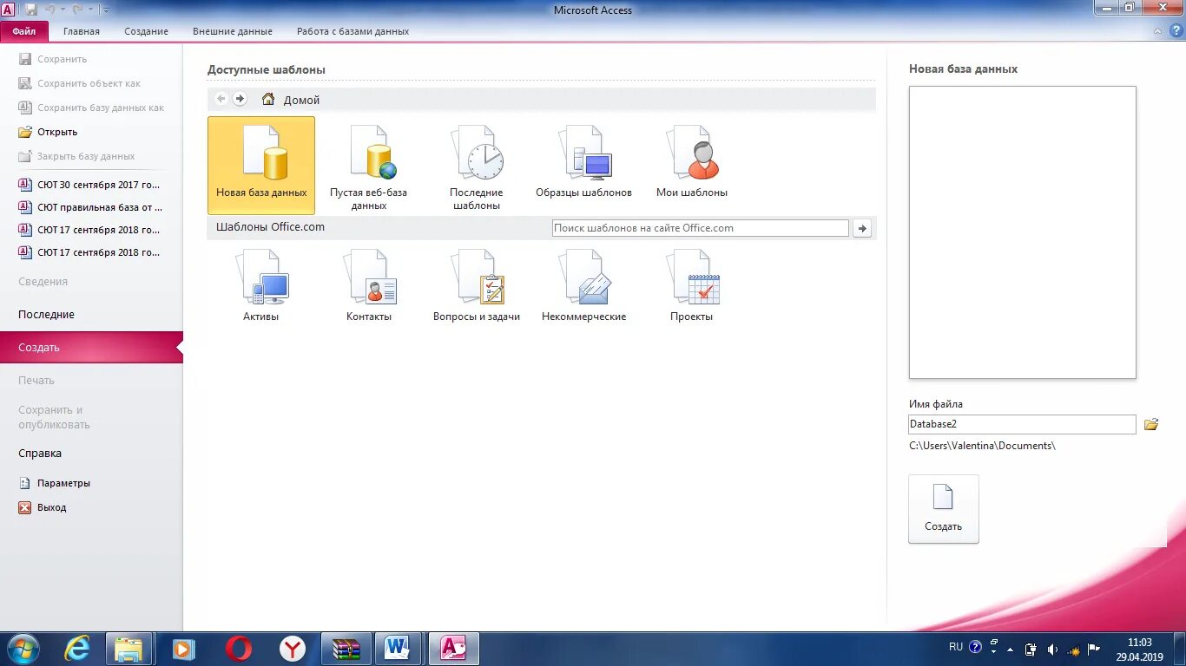Switch to the Создание ribbon tab
Image resolution: width=1186 pixels, height=666 pixels.
[146, 31]
